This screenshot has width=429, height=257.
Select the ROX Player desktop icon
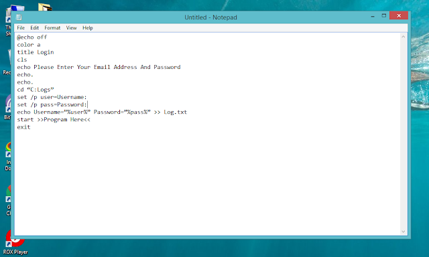(x=15, y=242)
